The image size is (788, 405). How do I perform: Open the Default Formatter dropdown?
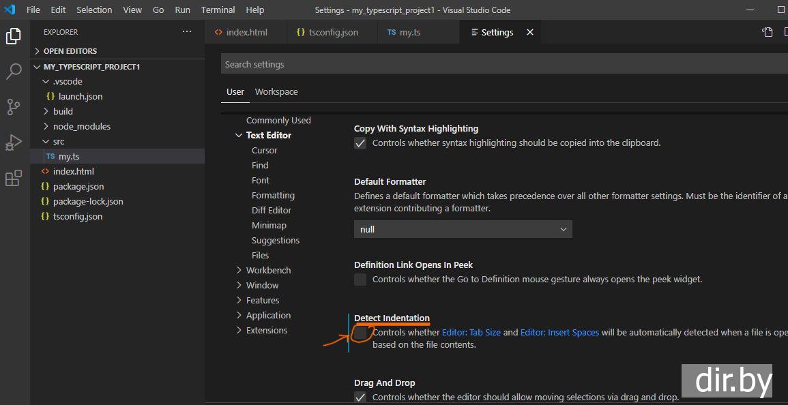tap(463, 230)
